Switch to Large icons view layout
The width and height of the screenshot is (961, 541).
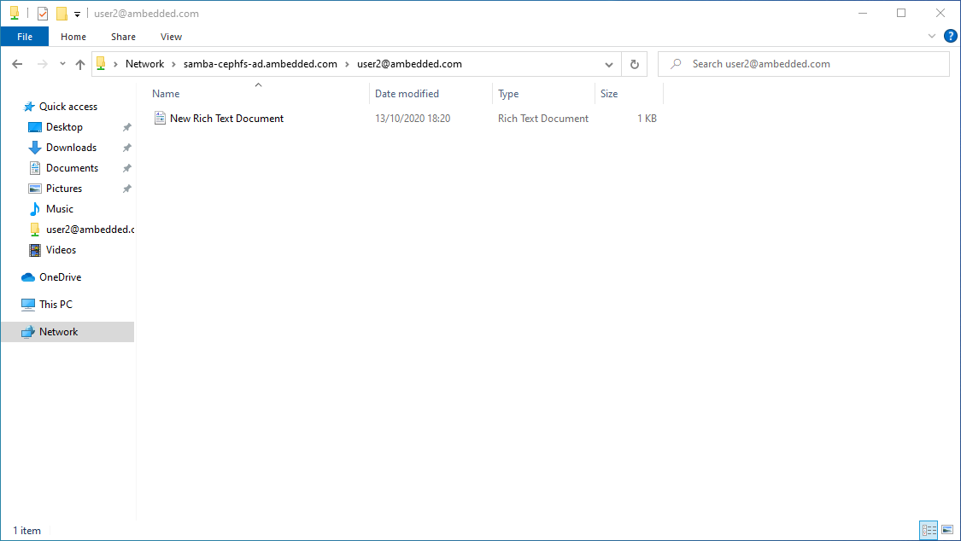(x=947, y=530)
